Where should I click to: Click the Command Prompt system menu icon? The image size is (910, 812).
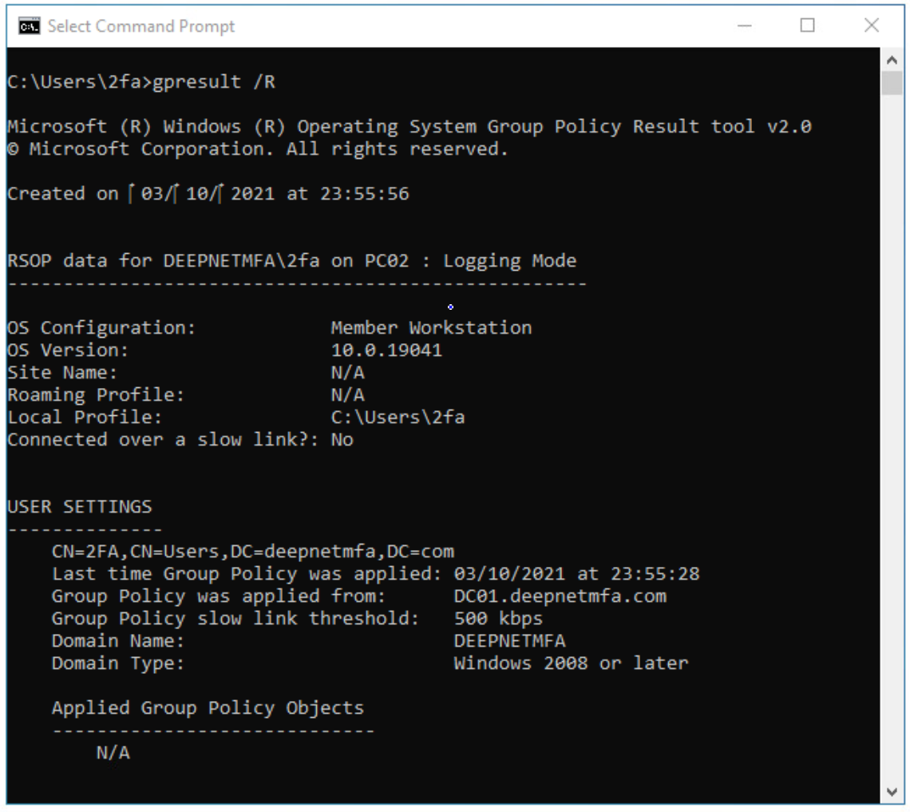pos(30,26)
